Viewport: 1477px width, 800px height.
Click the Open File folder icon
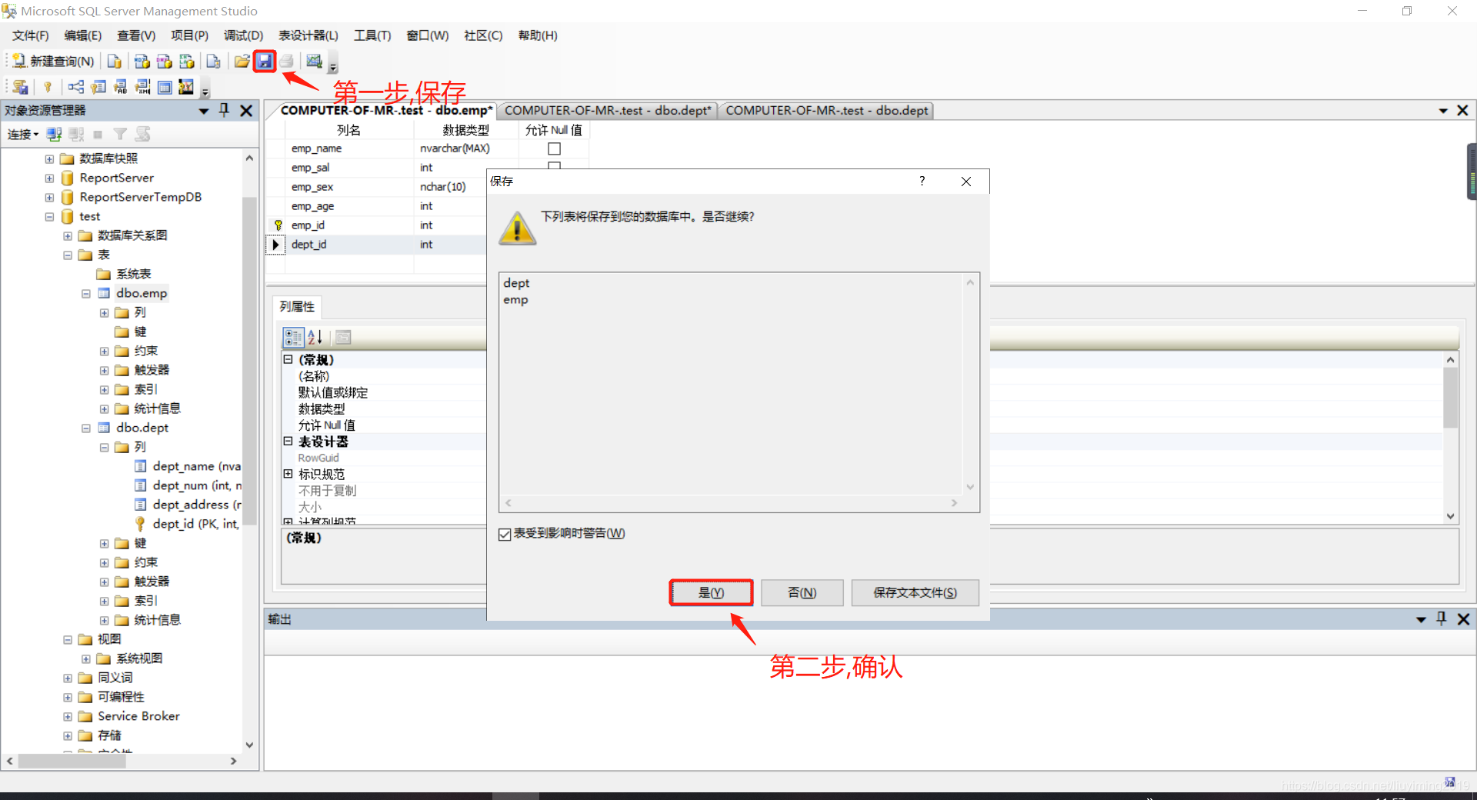pyautogui.click(x=242, y=62)
